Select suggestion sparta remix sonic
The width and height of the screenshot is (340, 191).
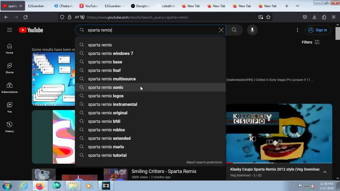[x=150, y=87]
